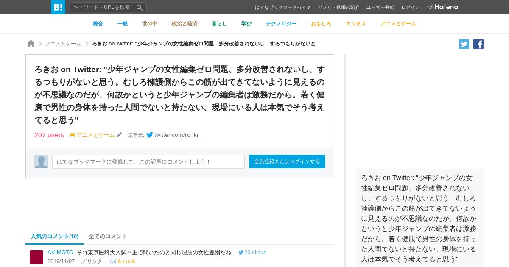Open ユーザー登録 link

[x=380, y=7]
